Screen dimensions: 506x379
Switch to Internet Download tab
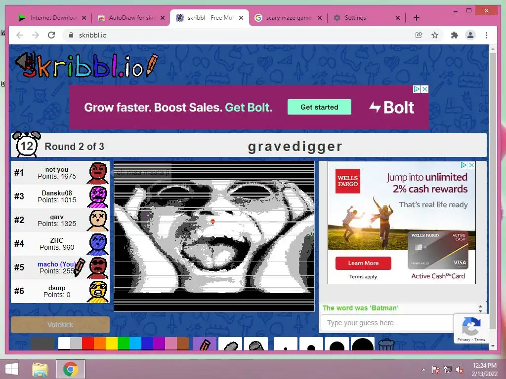coord(48,18)
